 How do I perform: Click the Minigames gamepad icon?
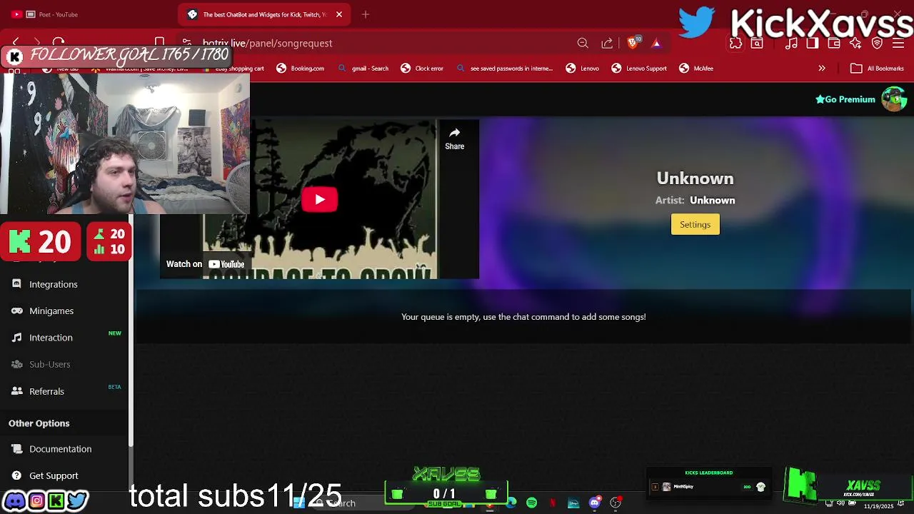[16, 311]
